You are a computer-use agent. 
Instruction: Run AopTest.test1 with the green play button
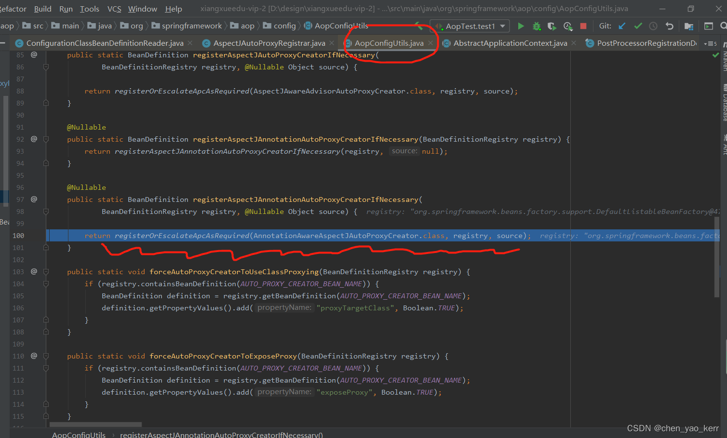[521, 26]
